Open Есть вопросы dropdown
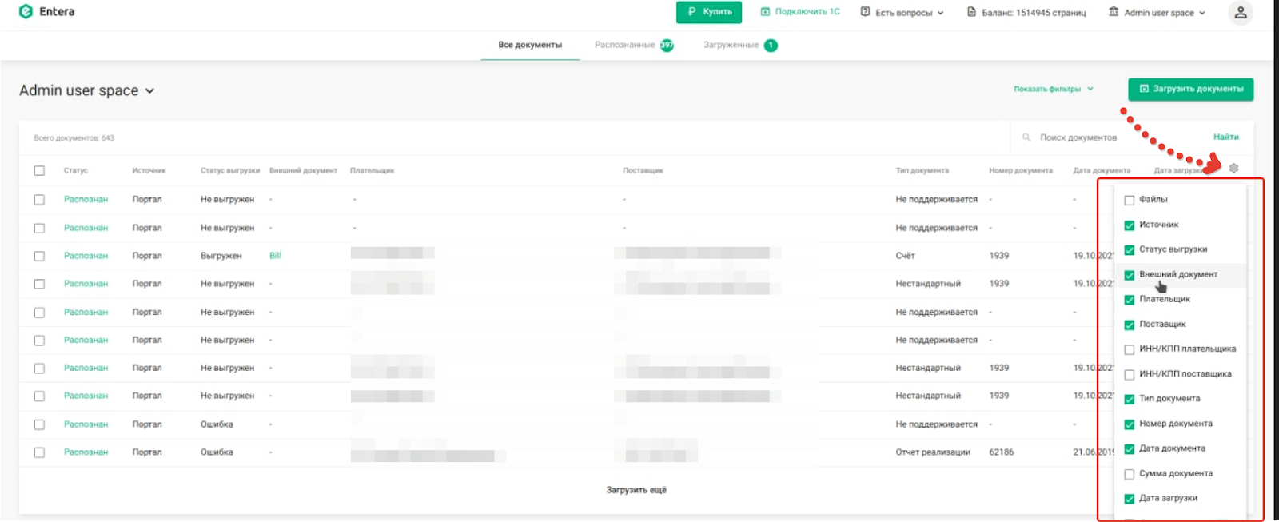Image resolution: width=1279 pixels, height=522 pixels. click(x=902, y=13)
